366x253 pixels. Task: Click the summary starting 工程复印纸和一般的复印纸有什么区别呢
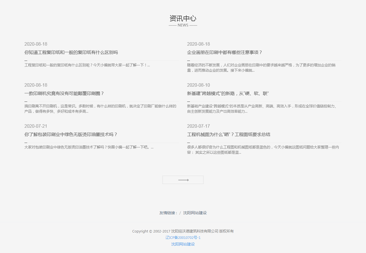pyautogui.click(x=87, y=65)
